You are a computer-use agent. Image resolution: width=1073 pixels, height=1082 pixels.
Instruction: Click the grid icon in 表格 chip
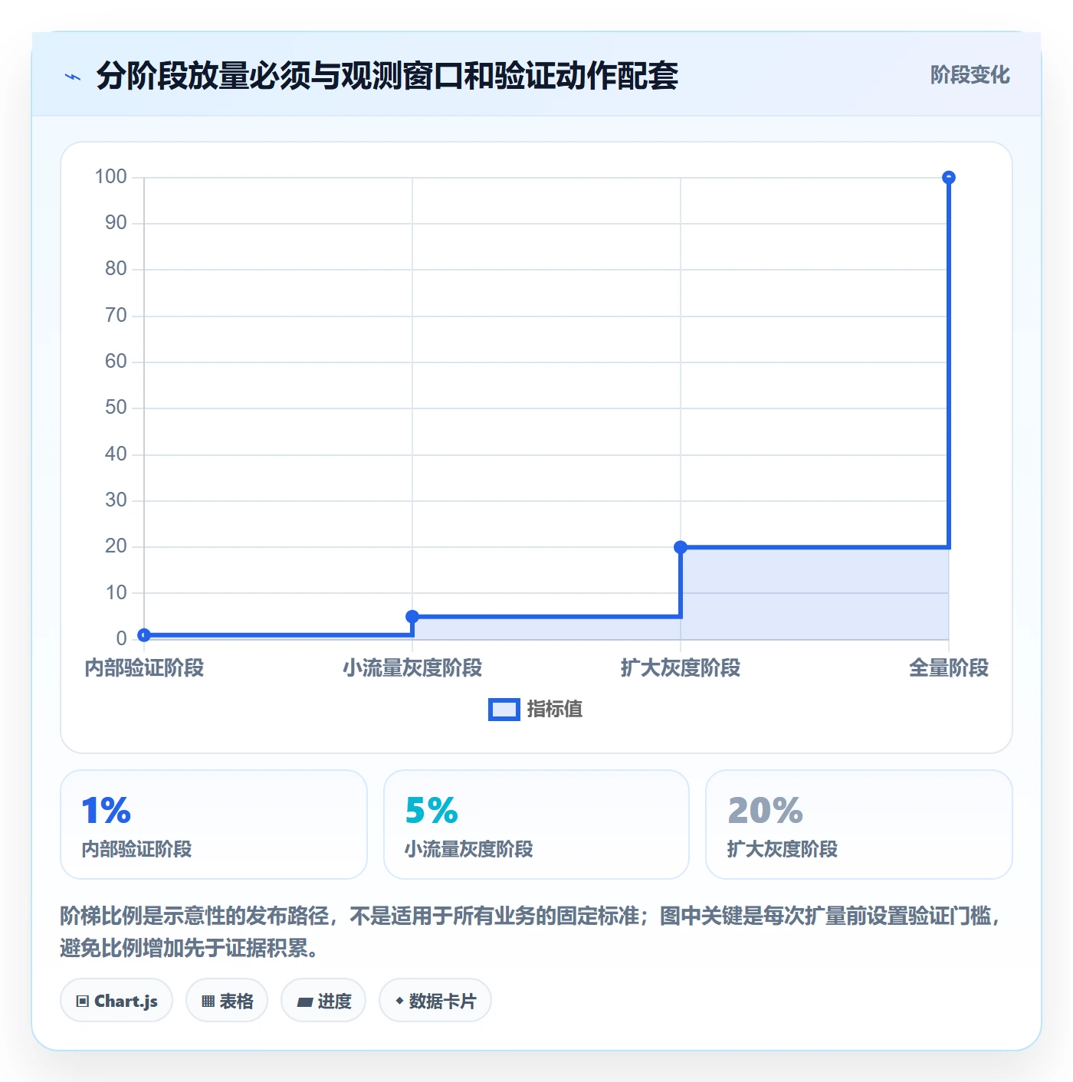[208, 1001]
